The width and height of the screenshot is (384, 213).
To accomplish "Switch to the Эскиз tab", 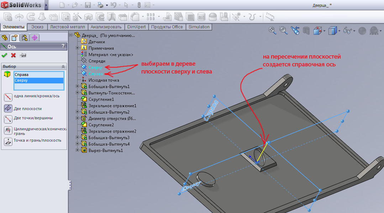I will tap(37, 27).
